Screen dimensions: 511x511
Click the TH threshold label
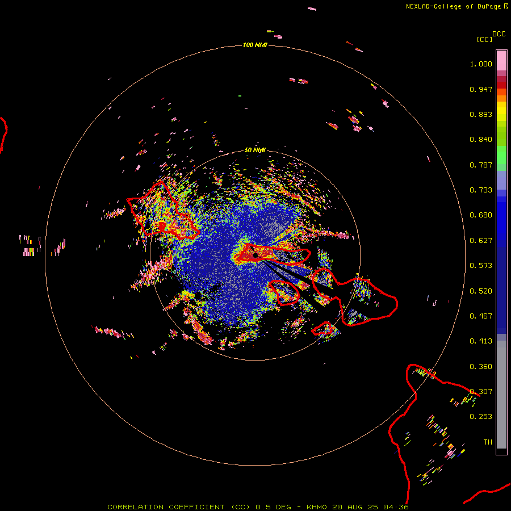[488, 442]
